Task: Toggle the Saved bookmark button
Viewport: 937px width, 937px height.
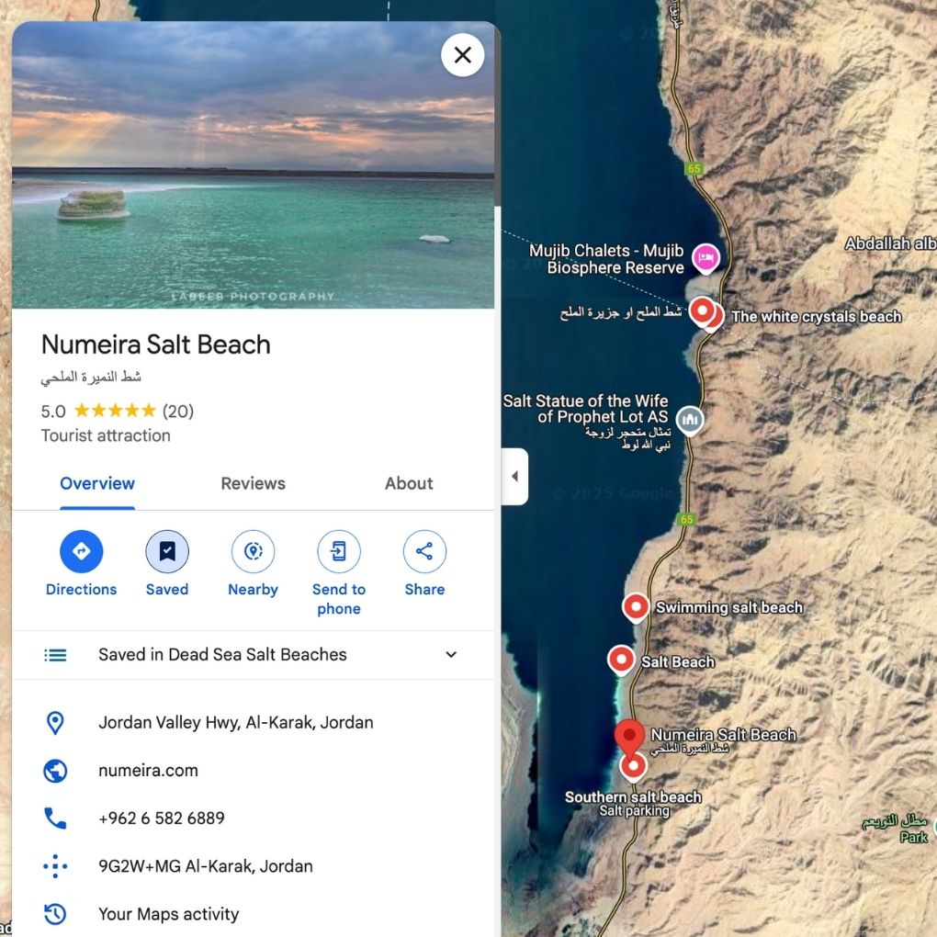Action: click(167, 551)
